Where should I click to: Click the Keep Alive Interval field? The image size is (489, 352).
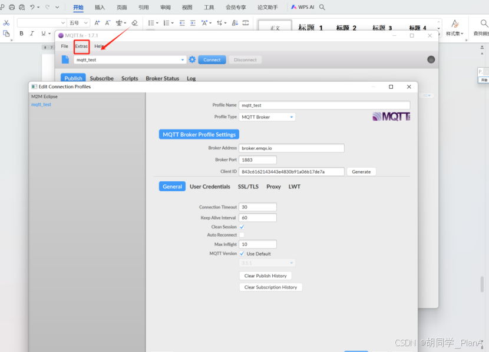257,218
